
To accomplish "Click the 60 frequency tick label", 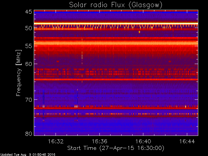I will click(29, 64).
